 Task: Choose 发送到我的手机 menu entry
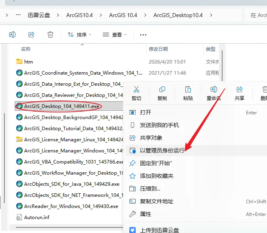[x=196, y=125]
